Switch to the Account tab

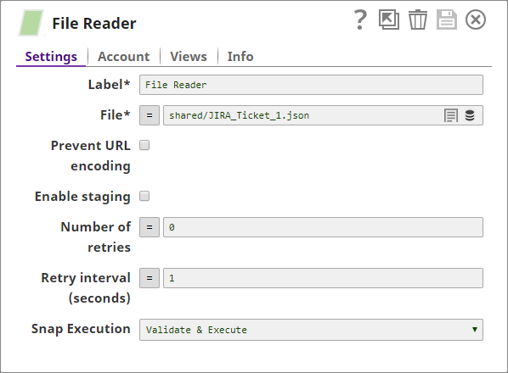(x=124, y=57)
